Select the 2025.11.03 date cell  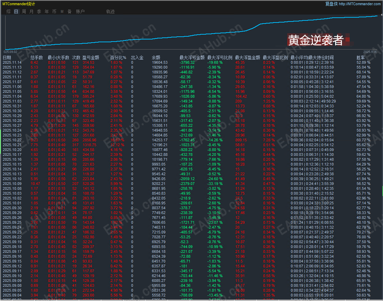point(12,101)
